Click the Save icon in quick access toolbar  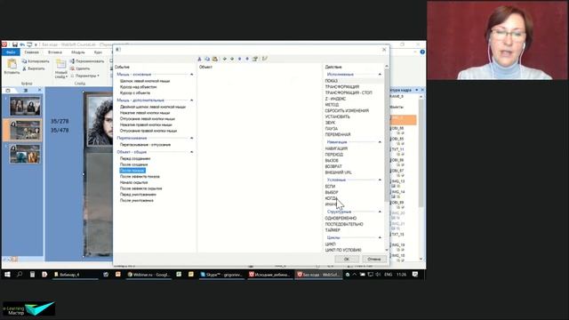pyautogui.click(x=15, y=44)
